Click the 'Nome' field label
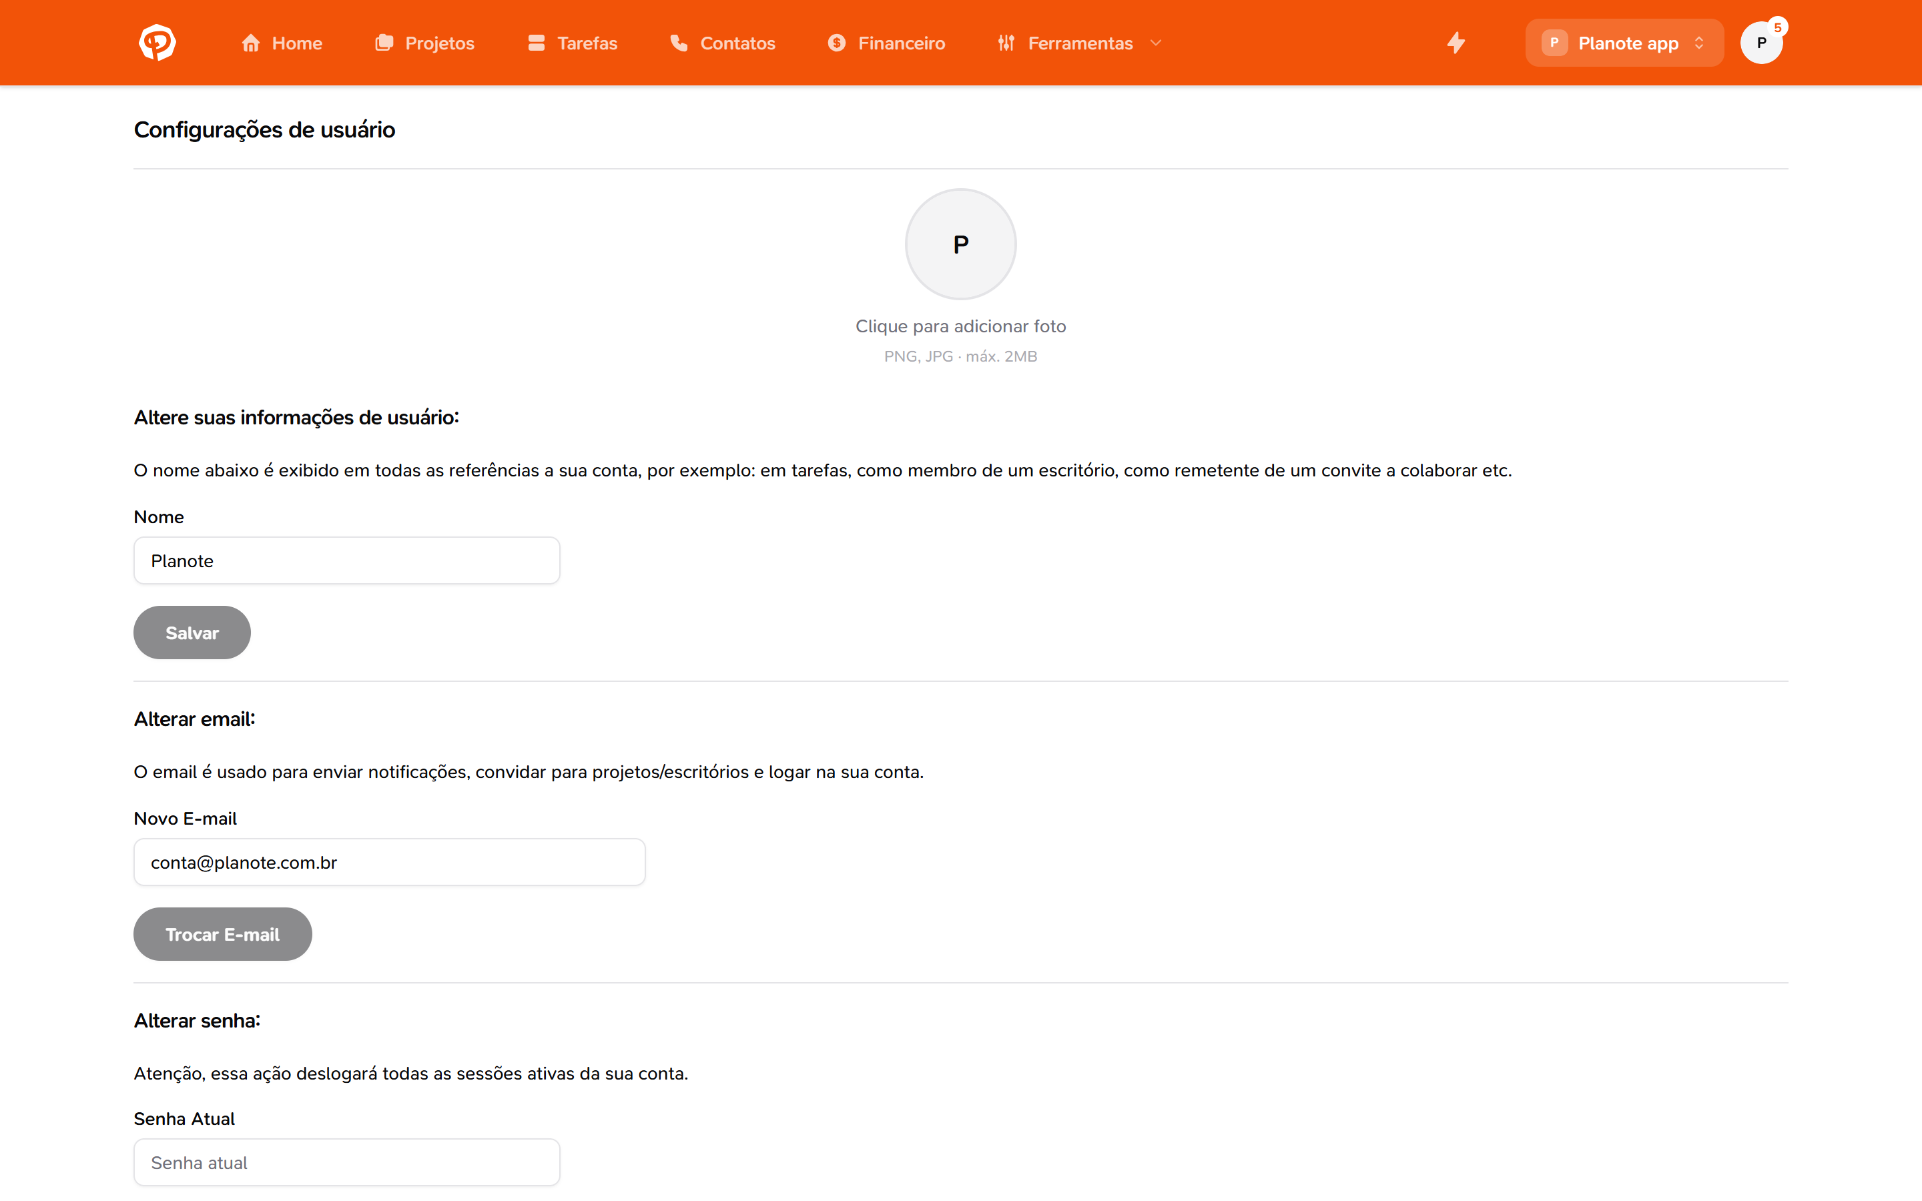Screen dimensions: 1922x1201 coord(159,517)
